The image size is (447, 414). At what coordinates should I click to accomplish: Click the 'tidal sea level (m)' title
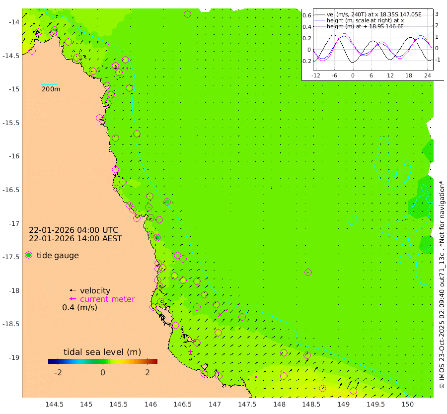point(102,352)
